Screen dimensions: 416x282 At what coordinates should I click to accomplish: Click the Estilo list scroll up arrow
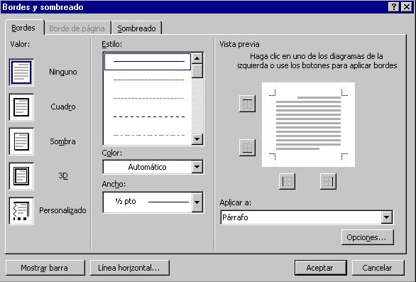197,58
